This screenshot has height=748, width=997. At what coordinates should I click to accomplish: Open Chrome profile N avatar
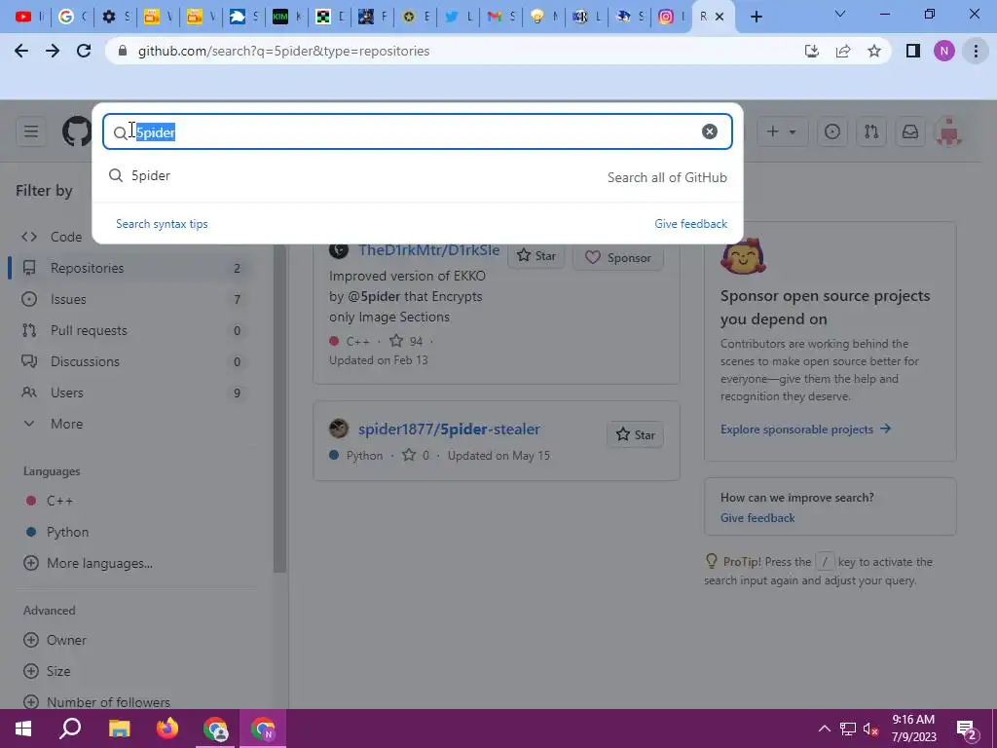[x=944, y=51]
